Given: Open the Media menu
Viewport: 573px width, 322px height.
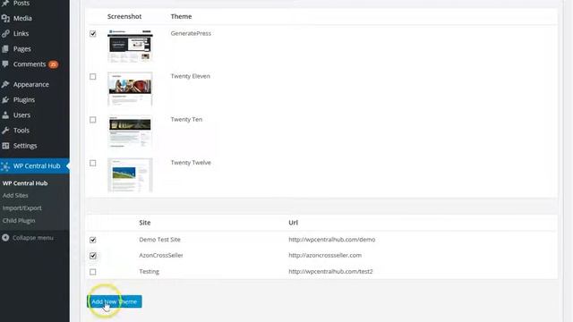Looking at the screenshot, I should click(22, 18).
